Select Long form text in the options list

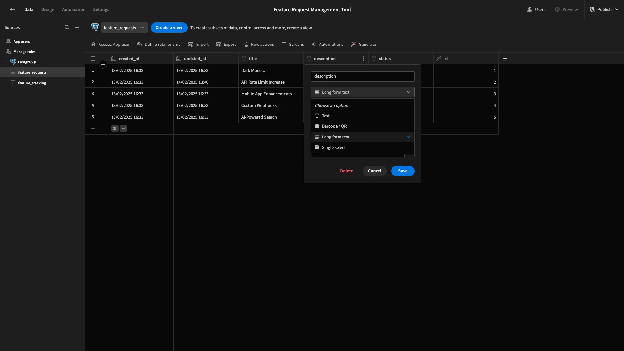(362, 137)
